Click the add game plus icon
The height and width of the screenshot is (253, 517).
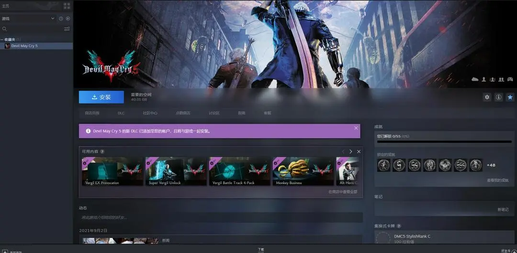[x=5, y=252]
